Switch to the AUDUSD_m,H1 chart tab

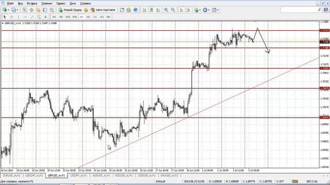point(101,175)
